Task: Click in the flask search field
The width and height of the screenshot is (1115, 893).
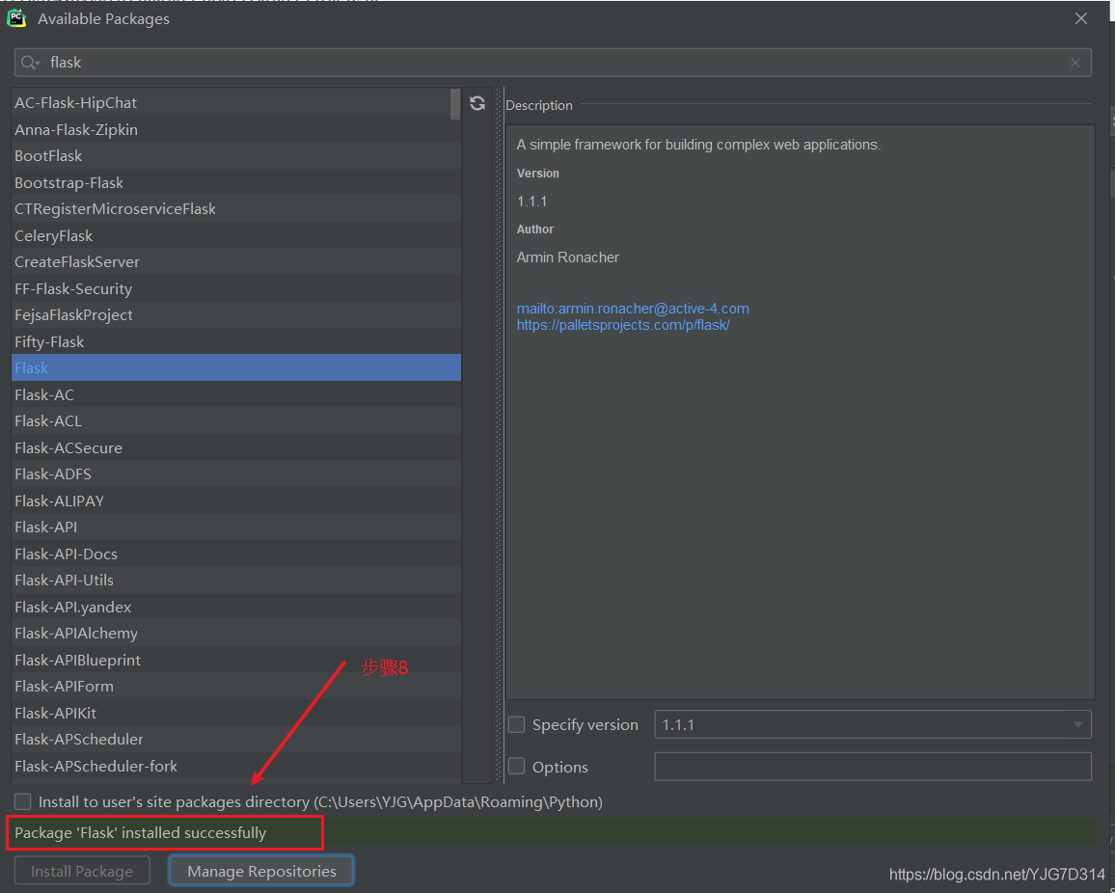Action: point(553,63)
